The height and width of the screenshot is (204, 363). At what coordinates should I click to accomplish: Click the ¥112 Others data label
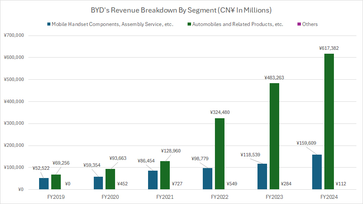click(x=341, y=184)
